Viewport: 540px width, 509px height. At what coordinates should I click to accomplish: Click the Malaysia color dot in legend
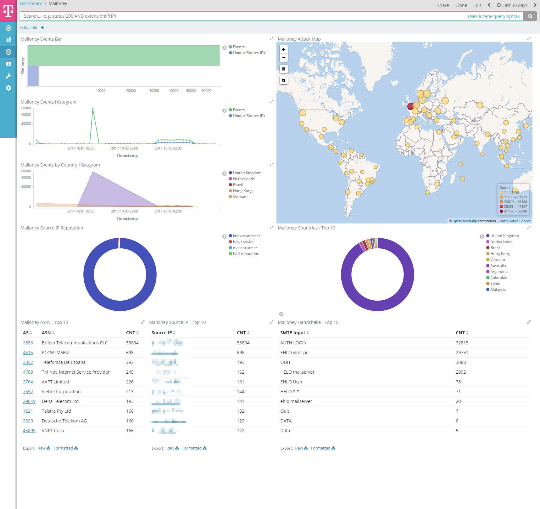click(487, 290)
